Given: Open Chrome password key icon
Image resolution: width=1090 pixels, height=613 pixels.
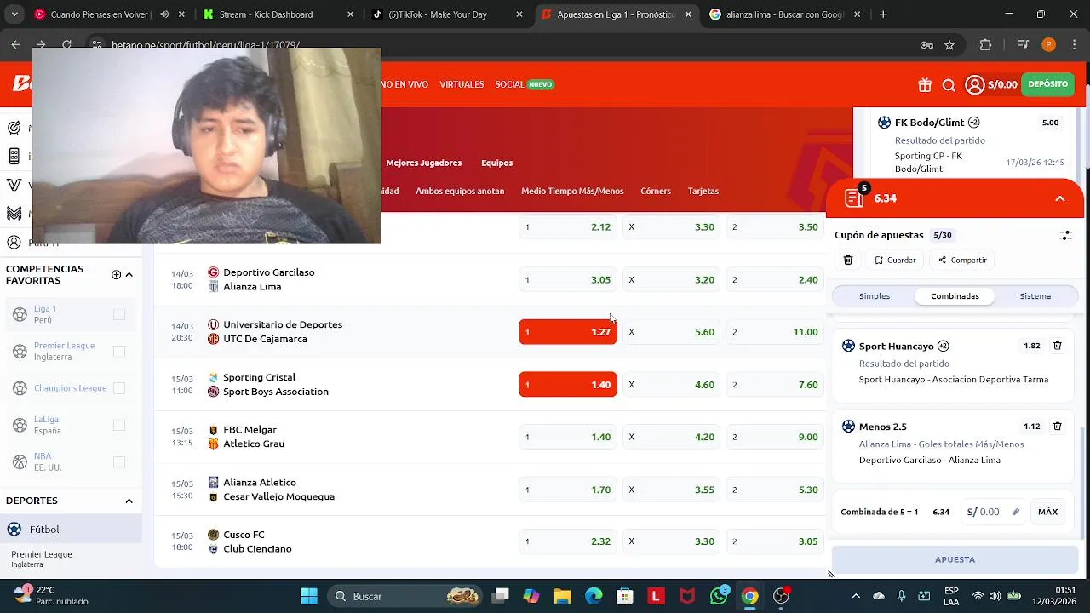Looking at the screenshot, I should tap(926, 45).
